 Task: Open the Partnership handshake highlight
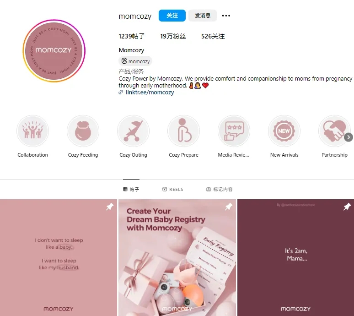click(334, 131)
